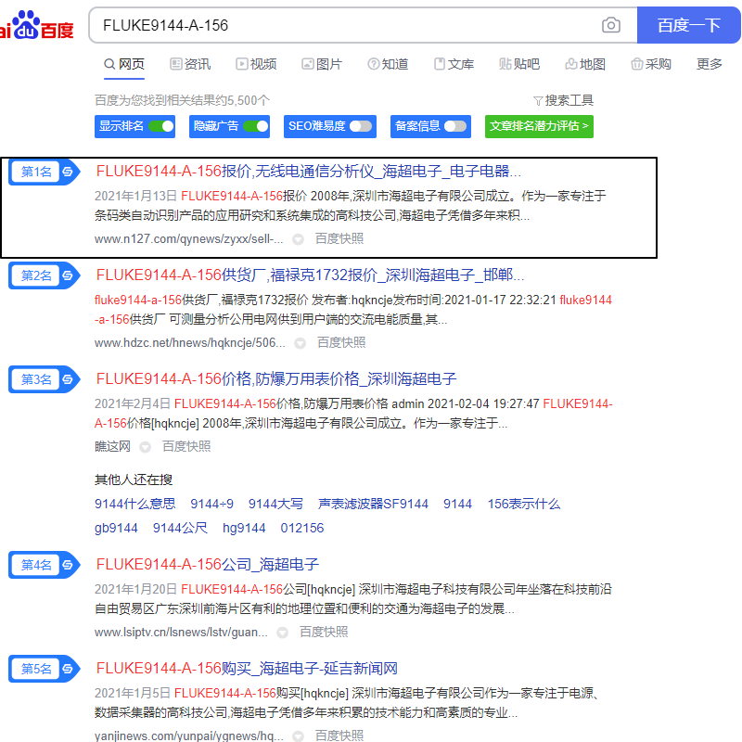Open result FLUKE9144-A-156购买_海超电子-延吉新闻网

pos(247,668)
